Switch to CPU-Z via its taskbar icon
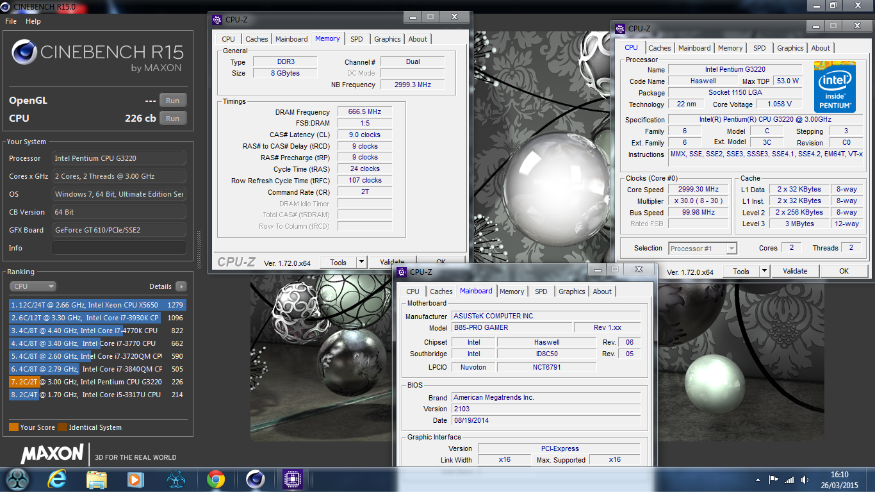875x492 pixels. [x=293, y=479]
